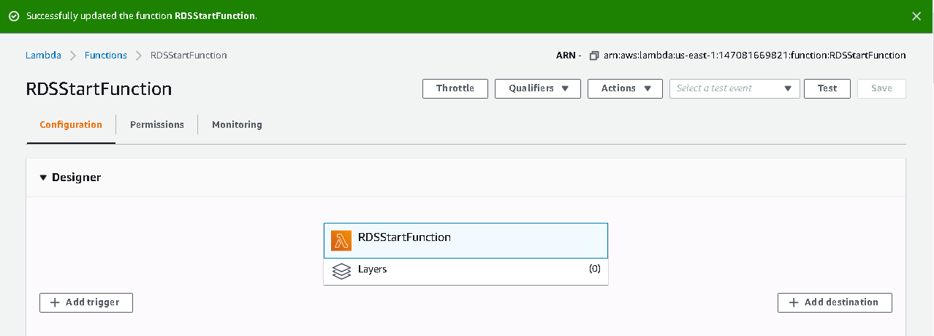Open the Qualifiers dropdown
This screenshot has width=934, height=336.
point(538,88)
